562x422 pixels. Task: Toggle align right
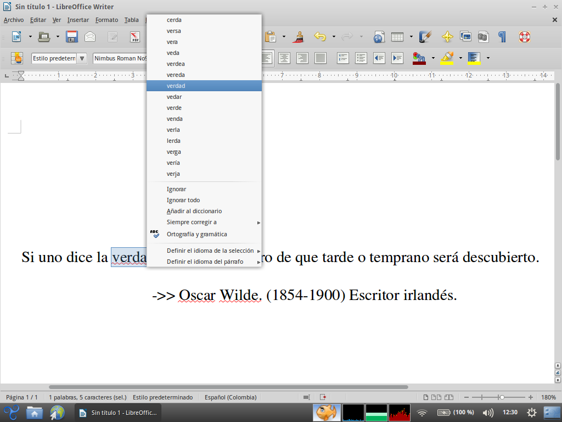(x=302, y=58)
